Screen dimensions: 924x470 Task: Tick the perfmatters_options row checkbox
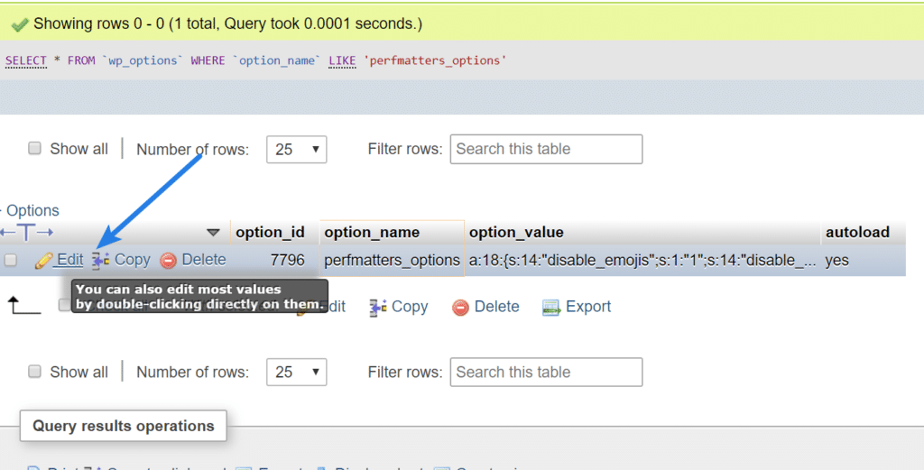(11, 261)
